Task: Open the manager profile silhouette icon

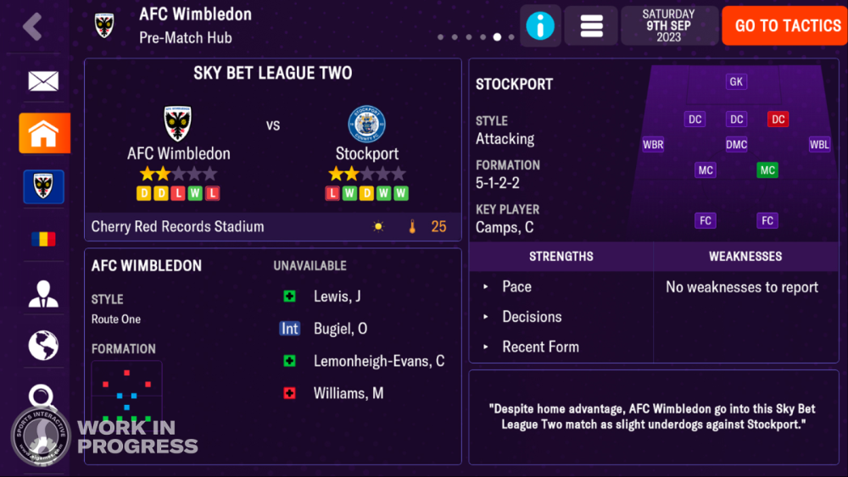Action: 43,294
